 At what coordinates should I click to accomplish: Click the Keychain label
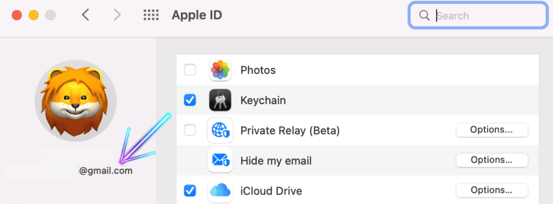(263, 101)
